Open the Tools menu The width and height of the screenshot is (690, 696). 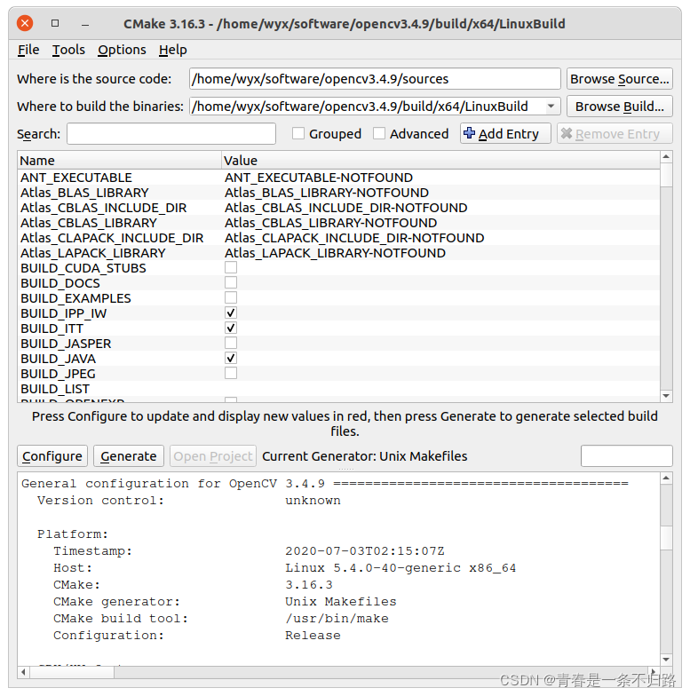pos(68,50)
